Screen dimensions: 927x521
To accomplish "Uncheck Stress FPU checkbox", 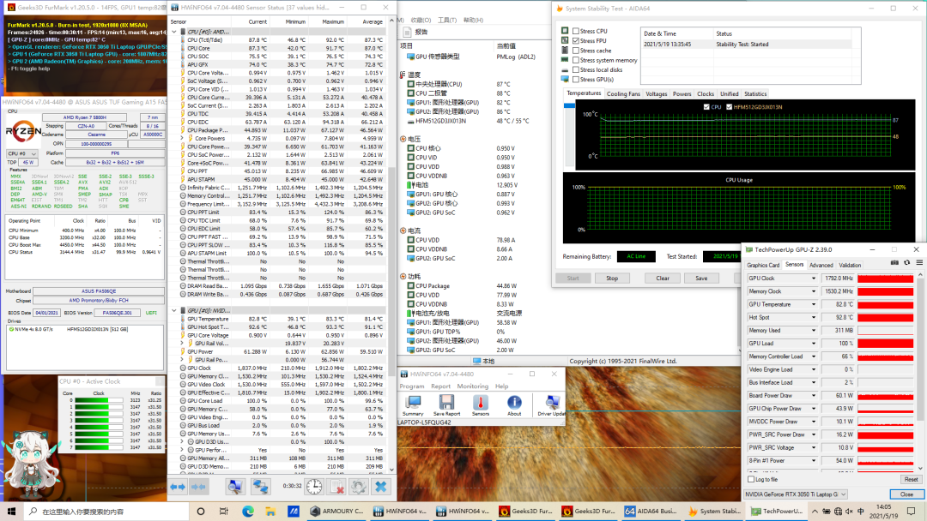I will pos(576,41).
